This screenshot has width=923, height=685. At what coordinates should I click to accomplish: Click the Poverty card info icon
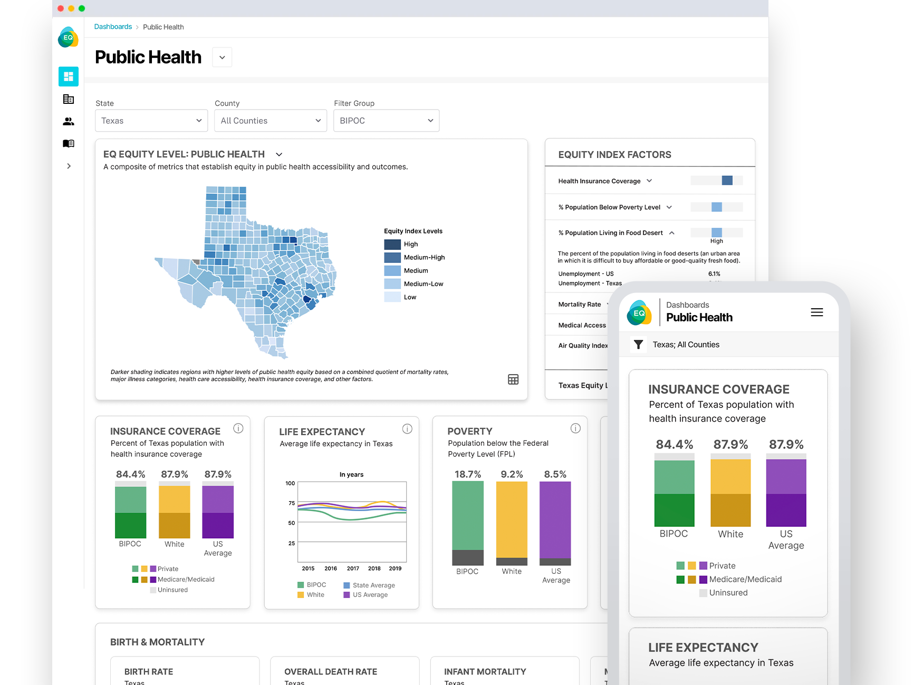tap(575, 428)
